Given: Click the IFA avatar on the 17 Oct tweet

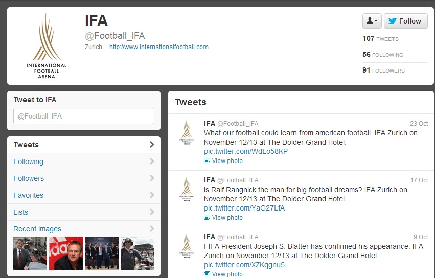Looking at the screenshot, I should [x=187, y=189].
